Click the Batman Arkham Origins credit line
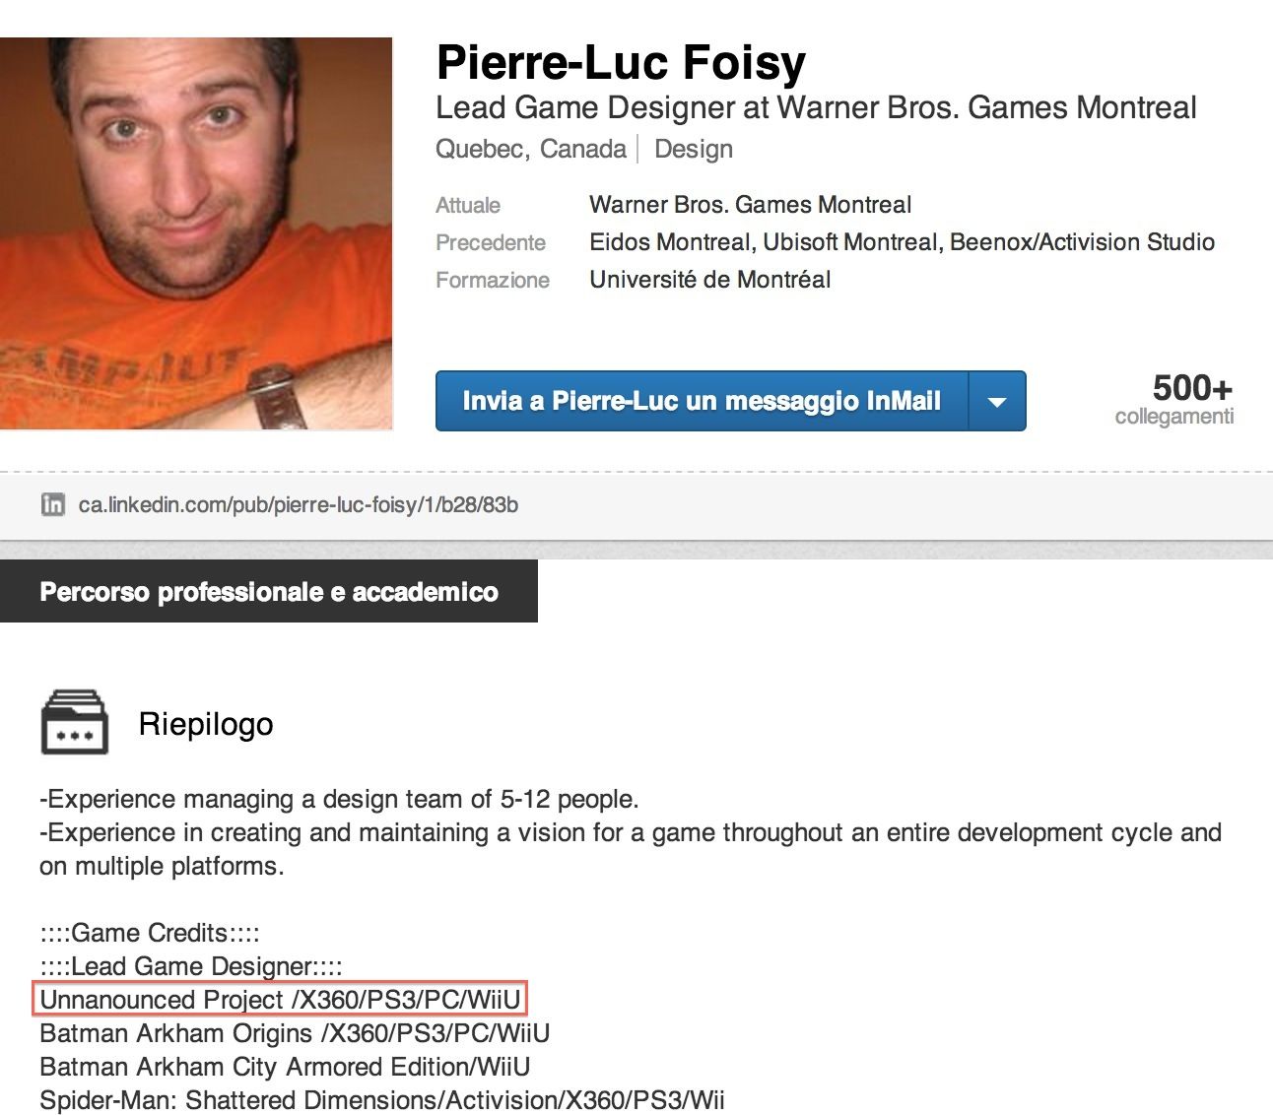Screen dimensions: 1273x1115 pos(295,1033)
